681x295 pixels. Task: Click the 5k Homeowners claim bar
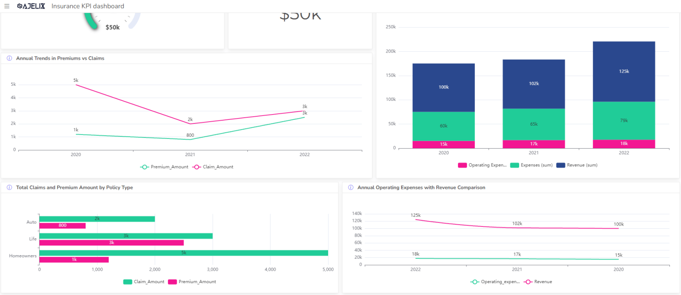(184, 253)
